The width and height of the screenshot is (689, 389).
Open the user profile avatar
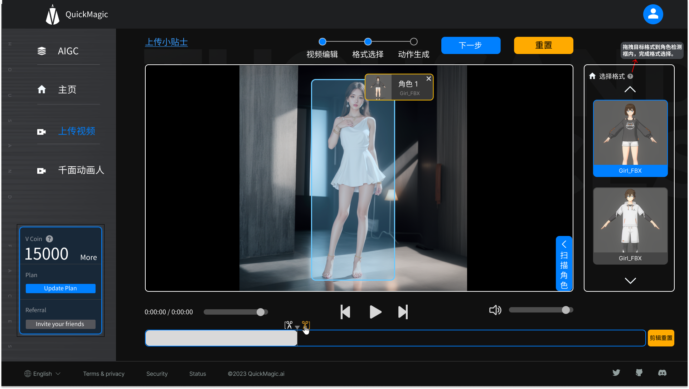point(653,14)
